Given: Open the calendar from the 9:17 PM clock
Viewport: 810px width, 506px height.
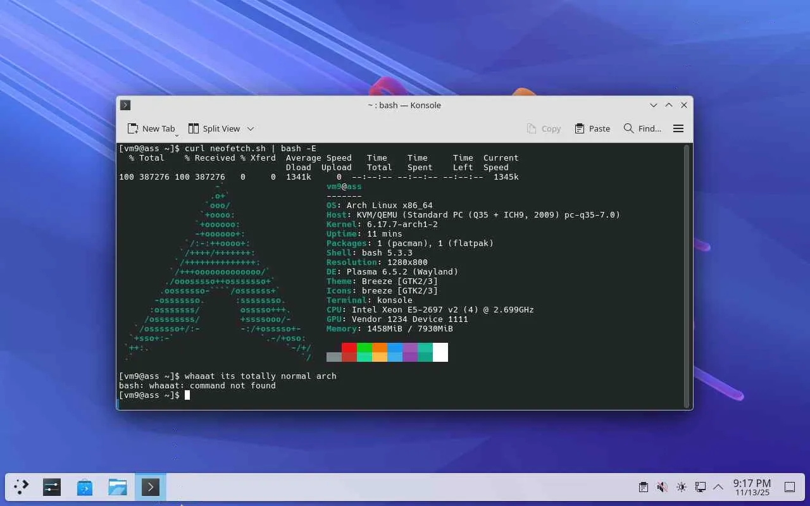Looking at the screenshot, I should pyautogui.click(x=752, y=487).
